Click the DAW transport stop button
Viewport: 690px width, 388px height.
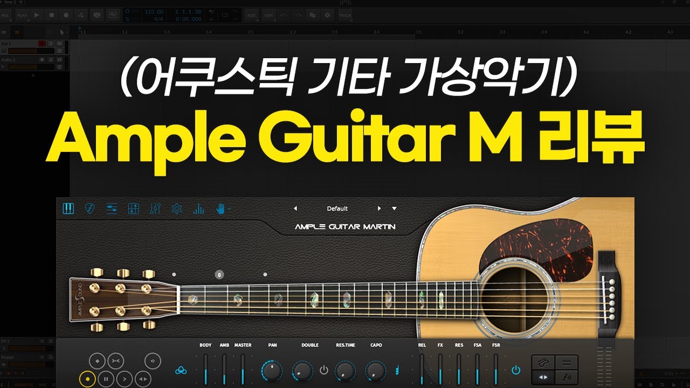[x=52, y=15]
